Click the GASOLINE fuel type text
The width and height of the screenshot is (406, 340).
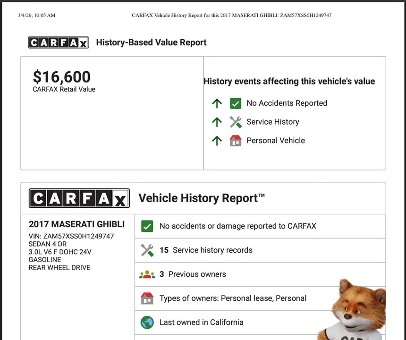(45, 260)
